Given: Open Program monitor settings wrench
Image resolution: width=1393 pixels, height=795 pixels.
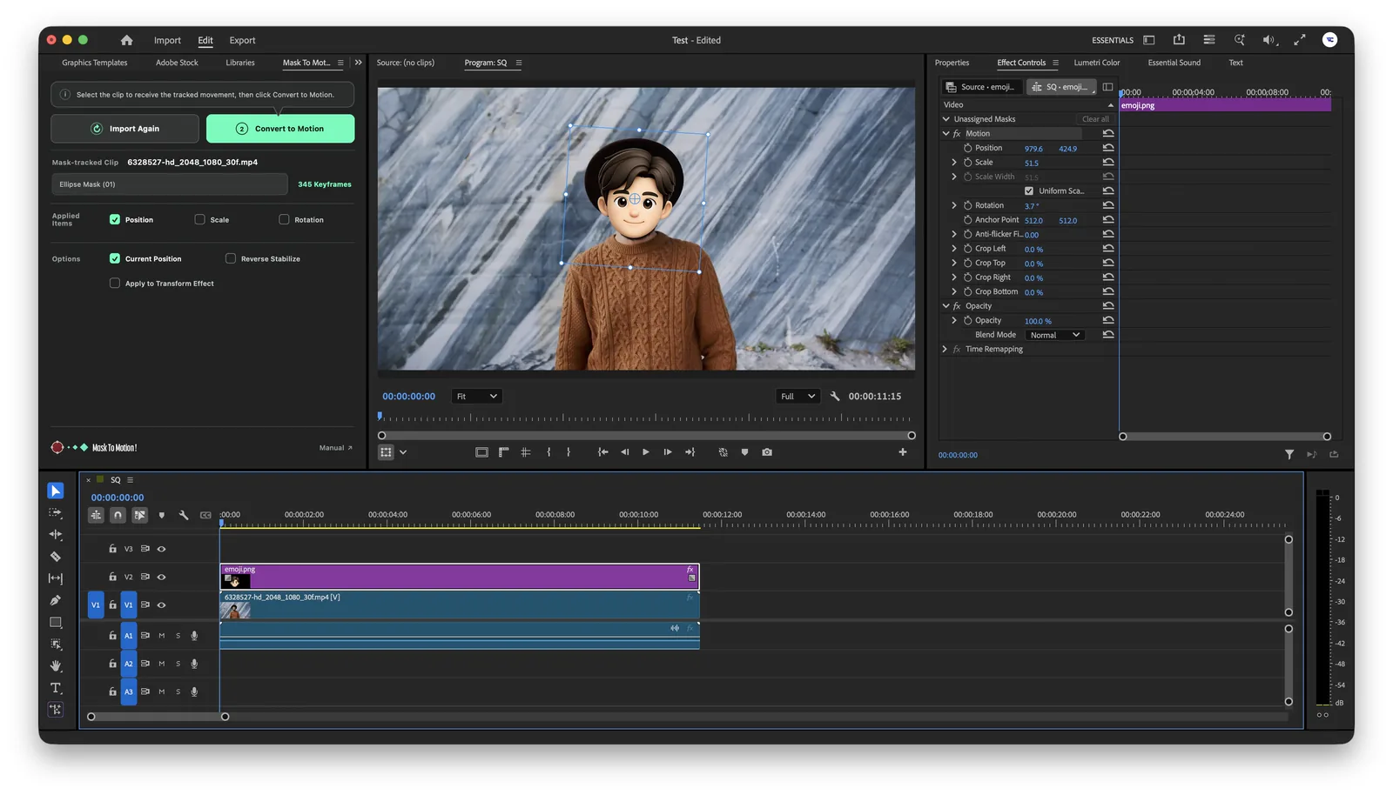Looking at the screenshot, I should click(835, 397).
